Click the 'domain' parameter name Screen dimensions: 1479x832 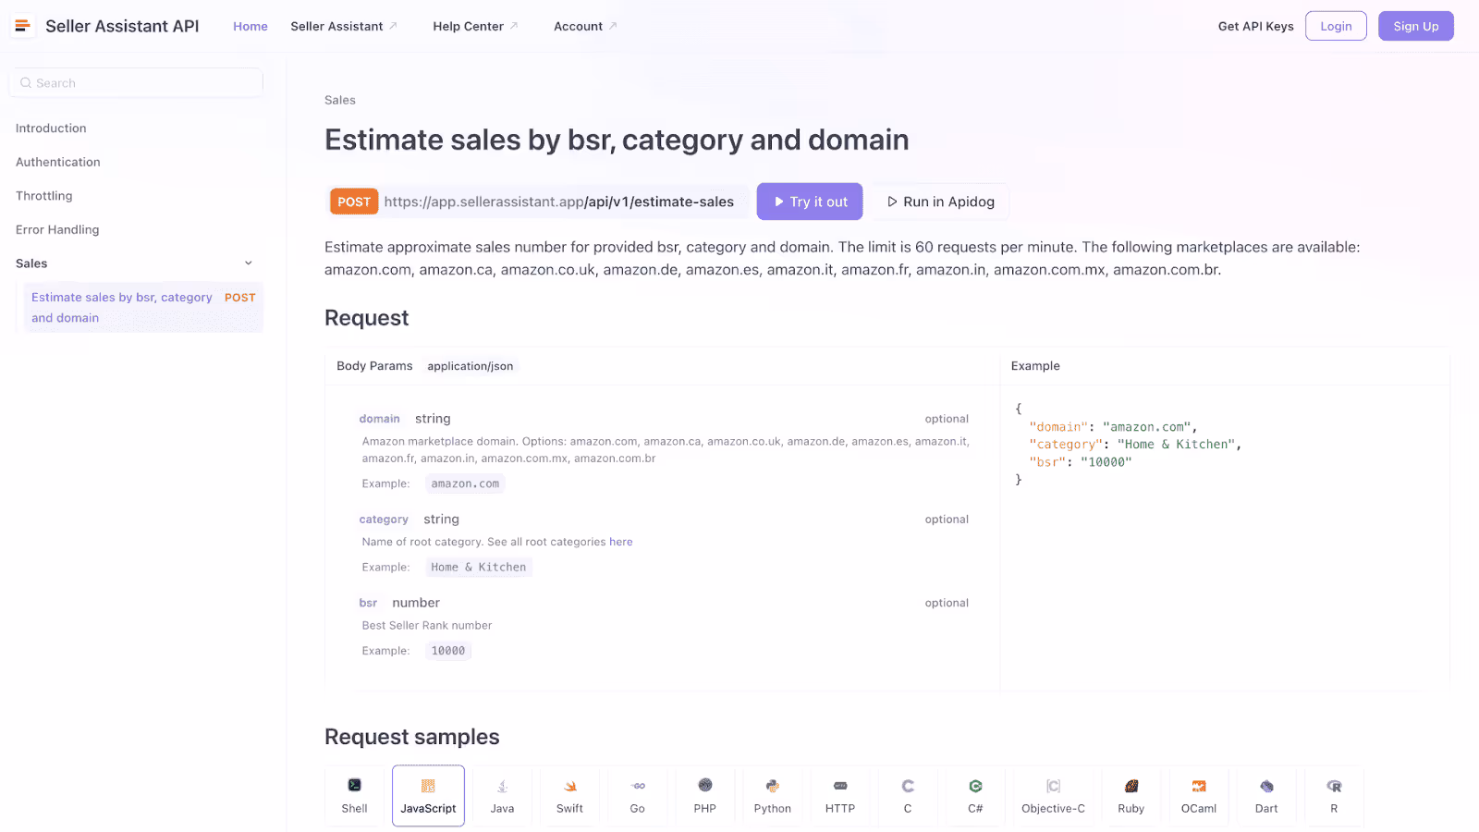click(x=380, y=419)
